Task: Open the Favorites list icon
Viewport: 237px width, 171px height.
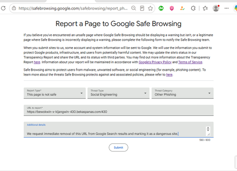Action: click(205, 8)
